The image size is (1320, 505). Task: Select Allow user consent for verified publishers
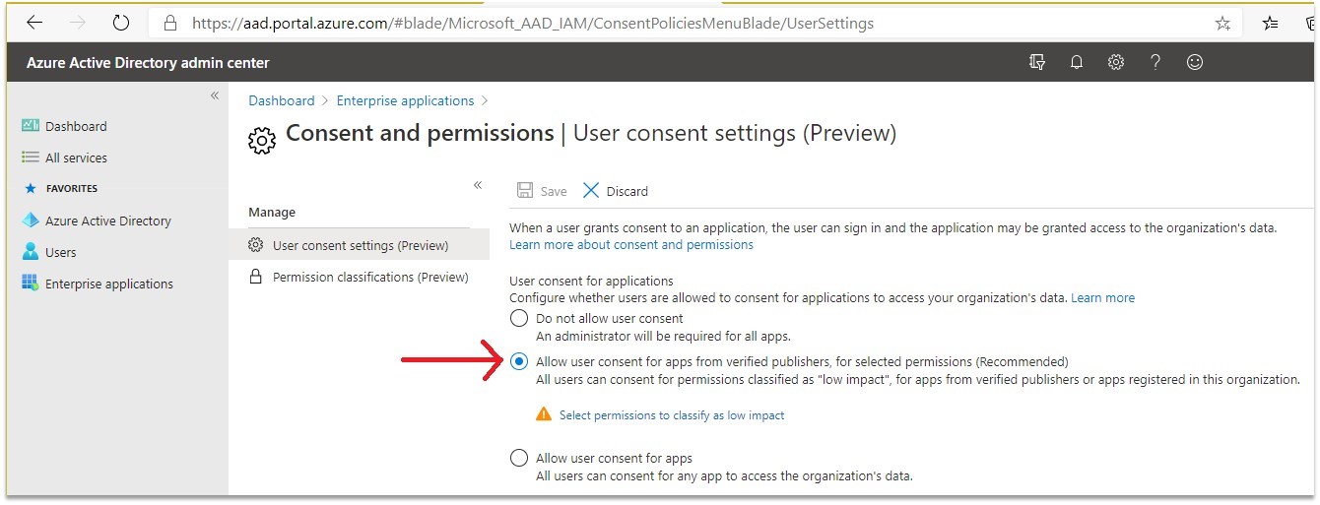coord(519,361)
